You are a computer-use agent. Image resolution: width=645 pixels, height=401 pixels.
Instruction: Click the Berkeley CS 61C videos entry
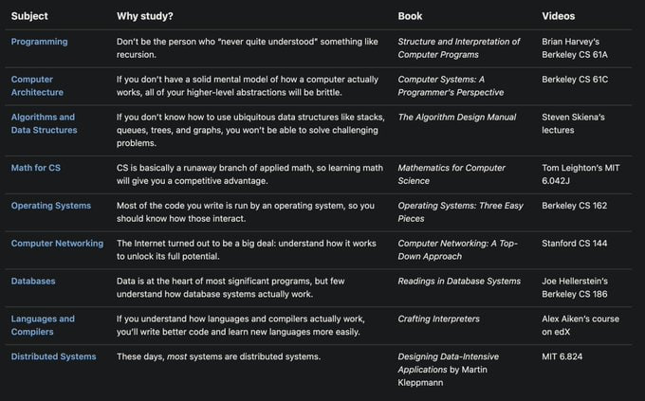click(x=575, y=80)
